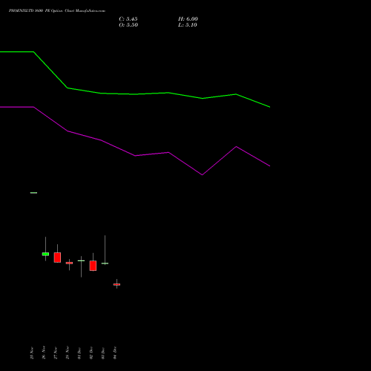Viewport: 371px width, 371px height.
Task: Click the green dash mark above 25 Nov
Action: coord(33,193)
